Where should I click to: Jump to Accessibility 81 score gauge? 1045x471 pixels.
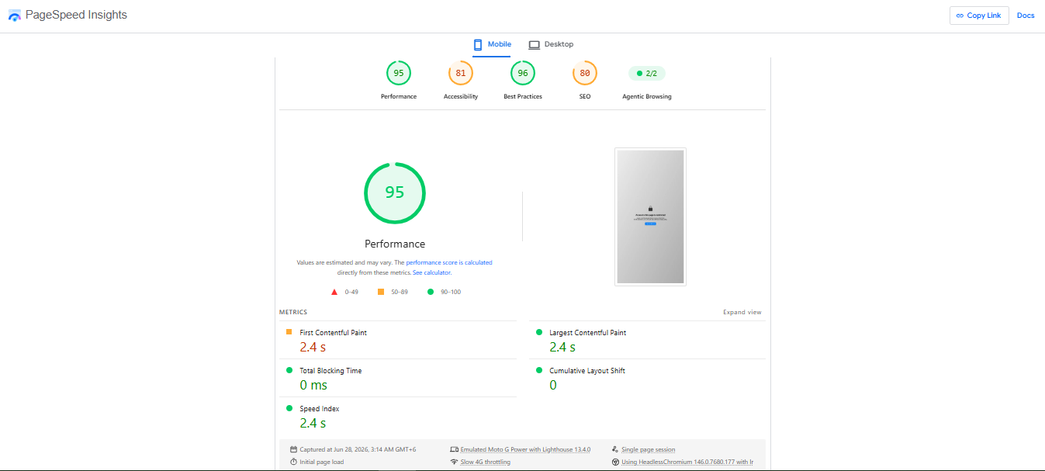(x=461, y=73)
